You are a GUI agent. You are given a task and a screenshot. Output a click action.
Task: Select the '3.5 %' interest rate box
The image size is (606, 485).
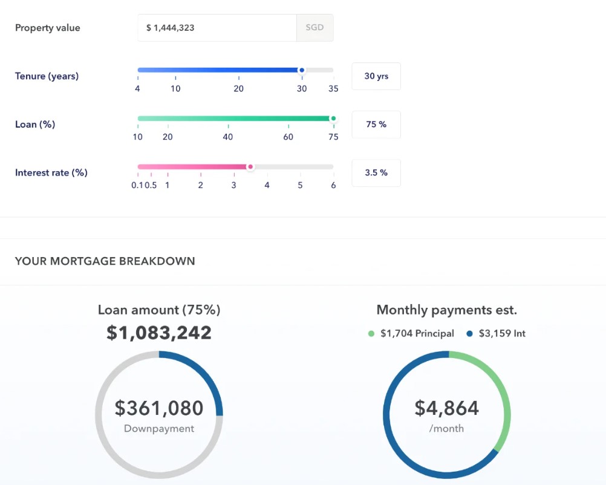tap(376, 173)
